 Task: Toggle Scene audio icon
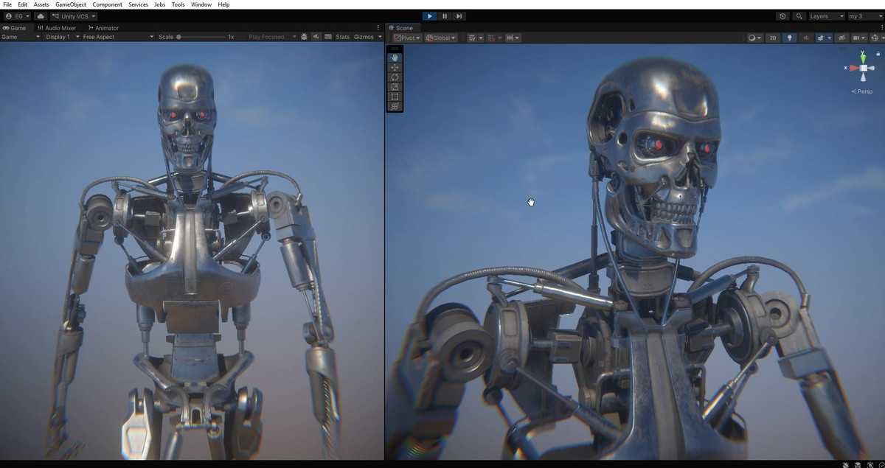click(x=806, y=38)
